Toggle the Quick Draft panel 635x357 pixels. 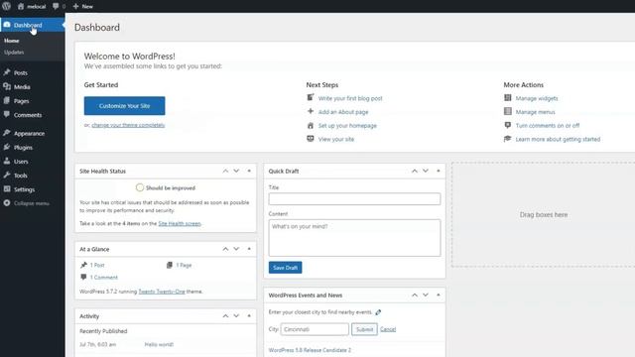click(439, 171)
